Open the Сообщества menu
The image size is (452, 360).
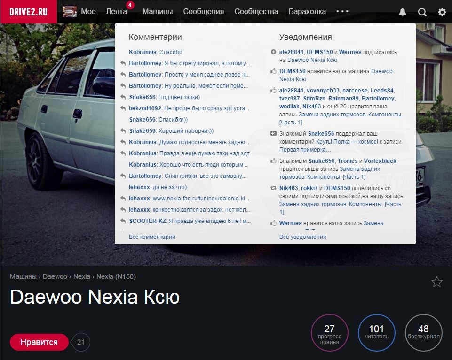(x=256, y=11)
